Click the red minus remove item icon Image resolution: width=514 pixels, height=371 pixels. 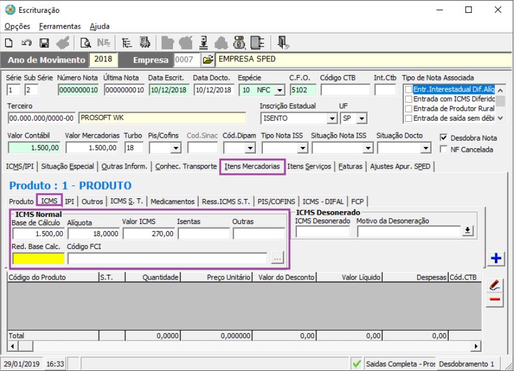click(x=495, y=299)
